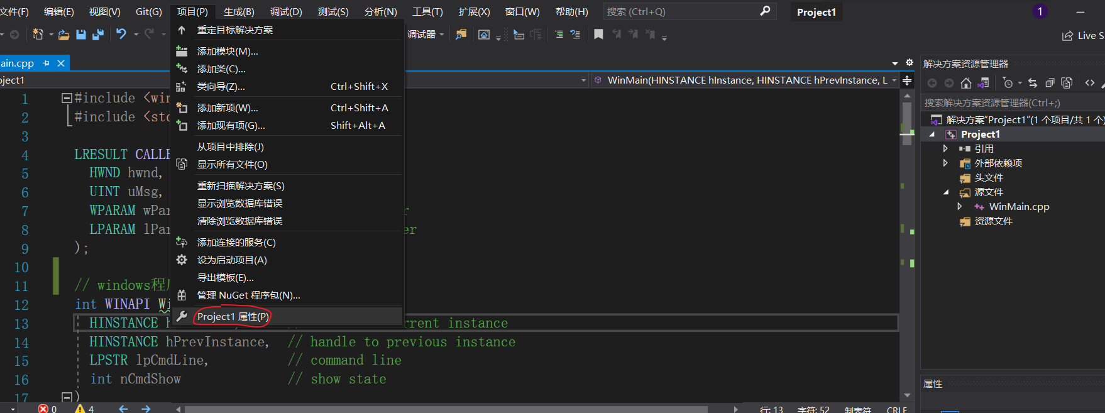Viewport: 1105px width, 413px height.
Task: Click the navigate previous issue arrow
Action: click(x=123, y=409)
